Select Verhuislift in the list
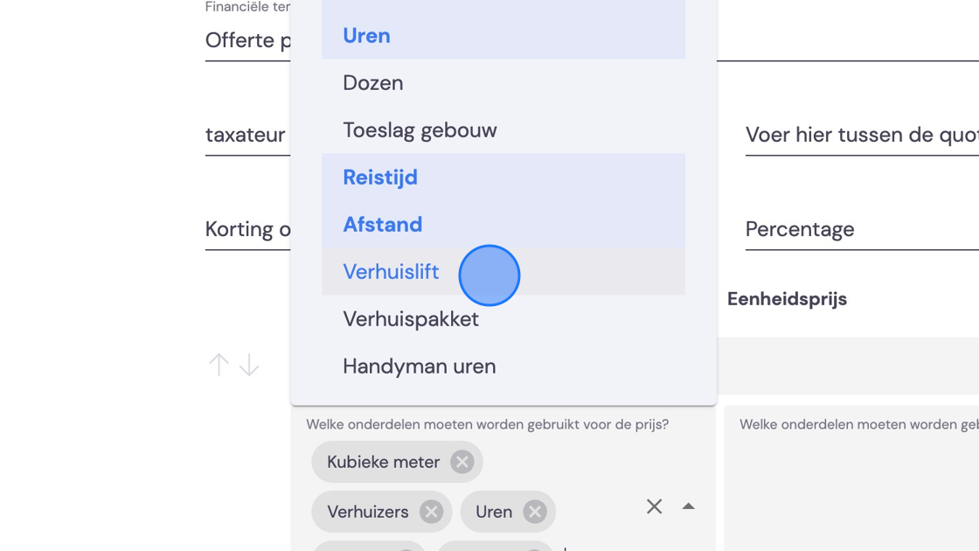 pyautogui.click(x=503, y=272)
